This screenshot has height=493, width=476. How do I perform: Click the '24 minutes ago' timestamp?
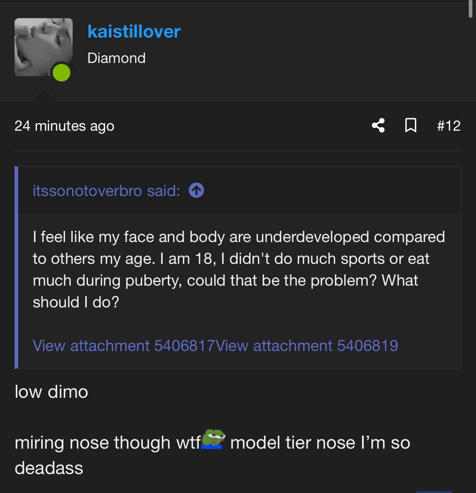point(65,126)
